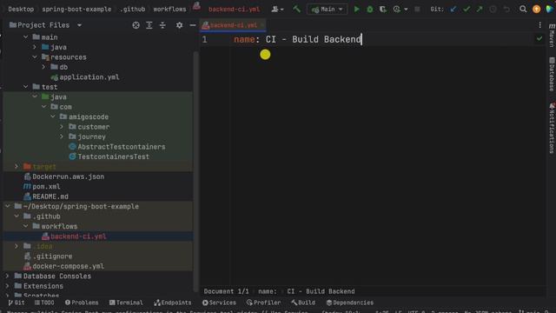Click the orange IDE update icon

pyautogui.click(x=537, y=10)
